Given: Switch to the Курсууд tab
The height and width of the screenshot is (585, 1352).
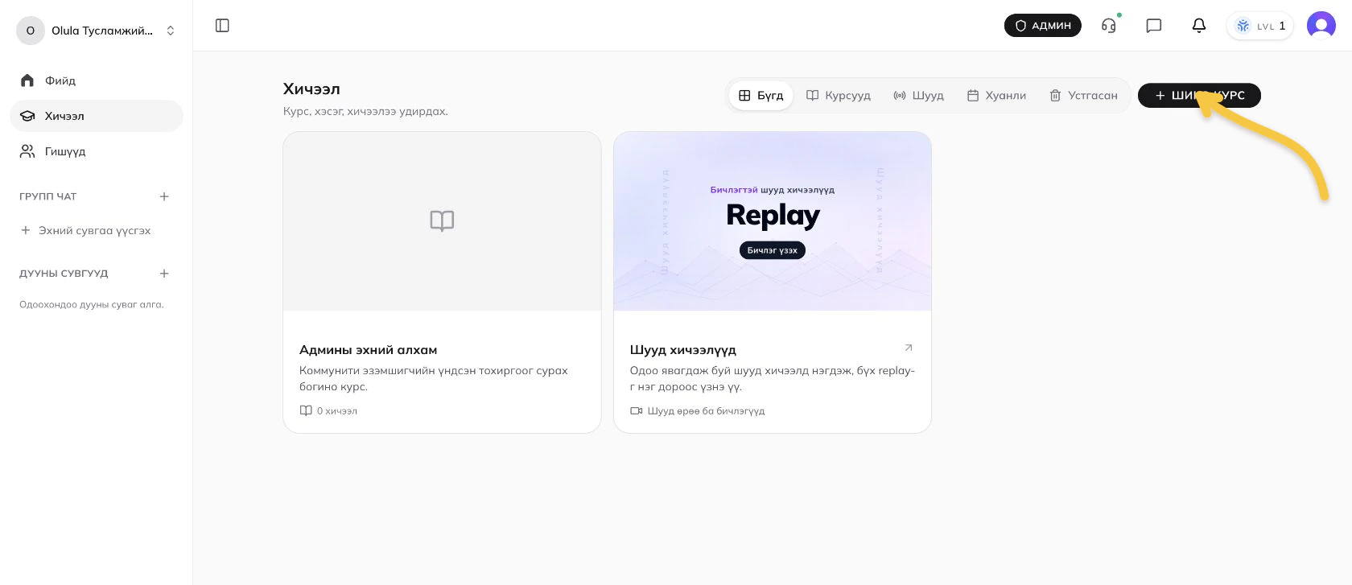Looking at the screenshot, I should [x=839, y=96].
